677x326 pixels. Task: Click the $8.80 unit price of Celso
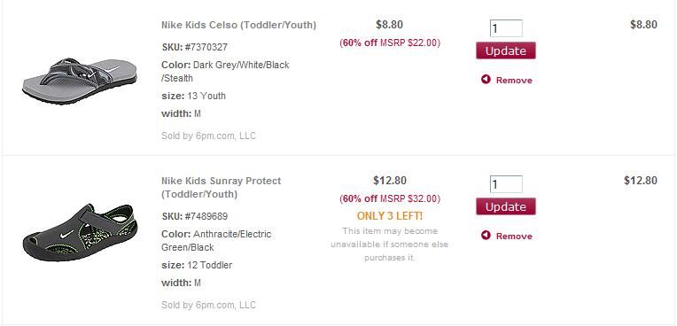coord(389,25)
